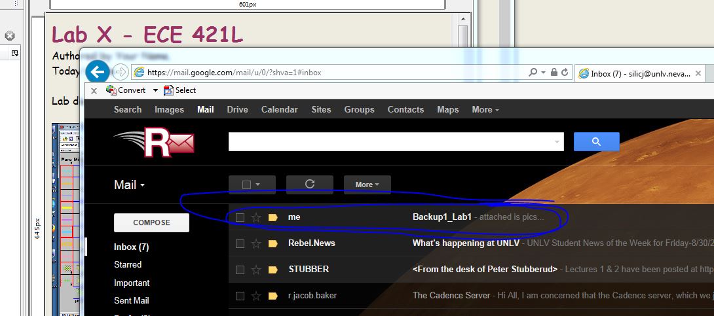Star the Backup1_Lab1 email from me

[256, 217]
